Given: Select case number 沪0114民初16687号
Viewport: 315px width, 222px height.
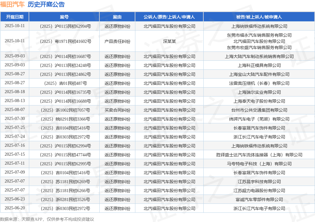Looking at the screenshot, I should [x=66, y=56].
